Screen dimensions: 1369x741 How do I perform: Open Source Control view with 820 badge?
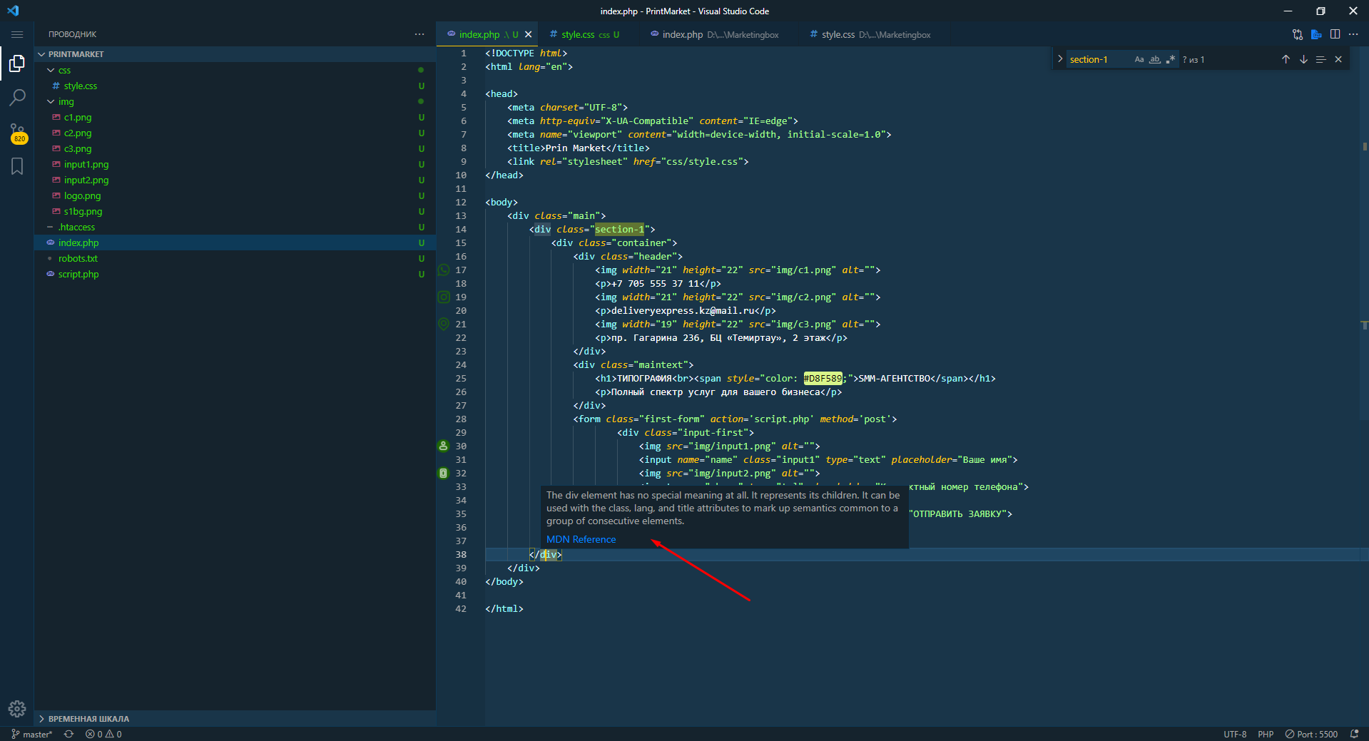(x=17, y=133)
